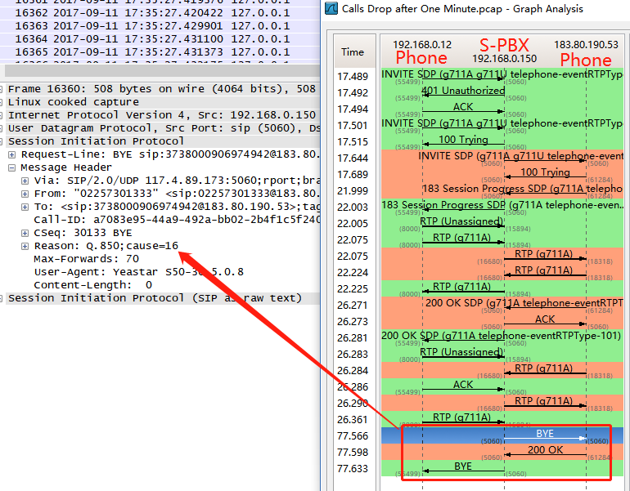This screenshot has height=491, width=630.
Task: Select the Session Initiation Protocol tree row
Action: pos(160,141)
